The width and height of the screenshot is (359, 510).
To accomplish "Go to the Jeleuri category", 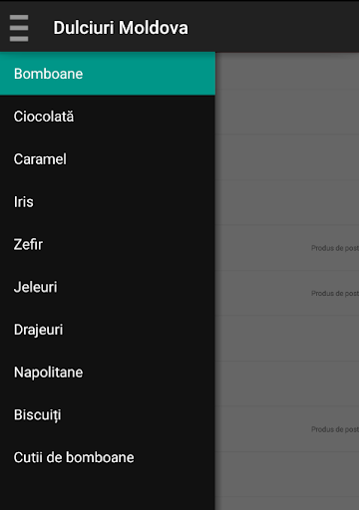I will point(108,287).
